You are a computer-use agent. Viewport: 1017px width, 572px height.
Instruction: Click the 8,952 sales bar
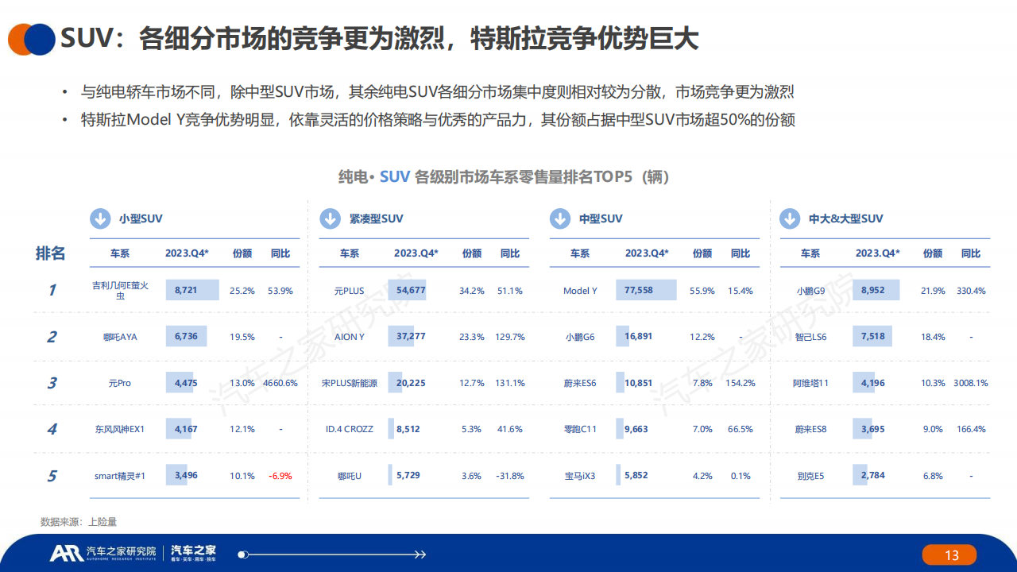[877, 290]
